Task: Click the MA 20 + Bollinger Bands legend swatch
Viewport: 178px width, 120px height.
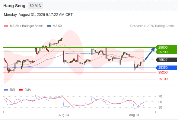Action: click(x=6, y=26)
